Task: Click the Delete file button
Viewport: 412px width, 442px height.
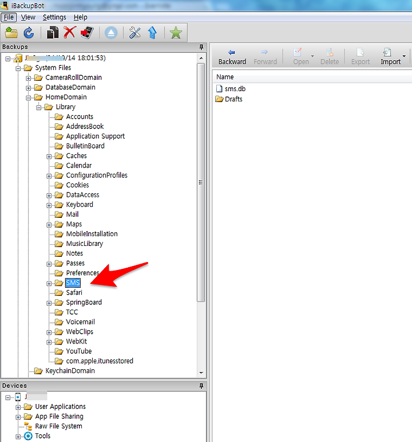Action: (330, 57)
